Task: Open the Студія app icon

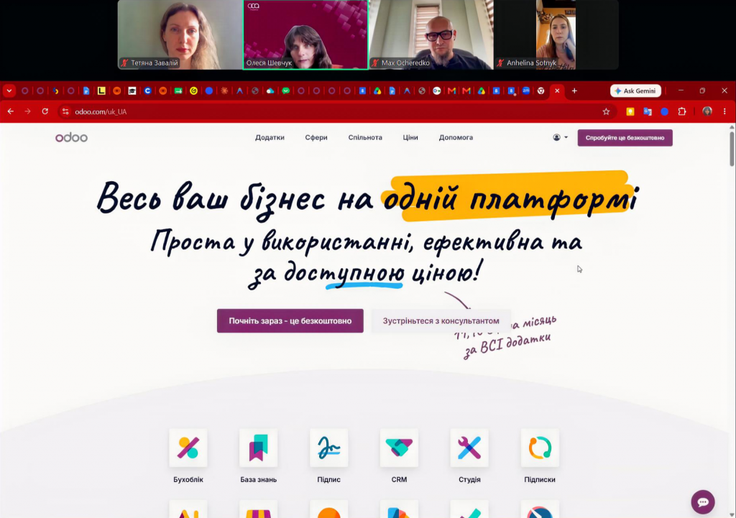Action: pos(469,448)
